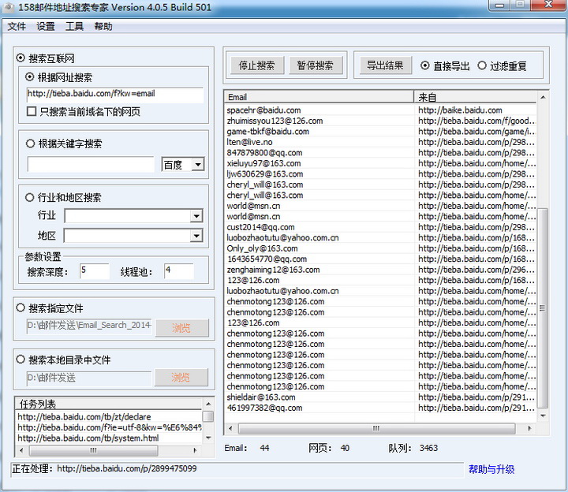Click results horizontal scroll left arrow
568x492 pixels.
point(230,428)
